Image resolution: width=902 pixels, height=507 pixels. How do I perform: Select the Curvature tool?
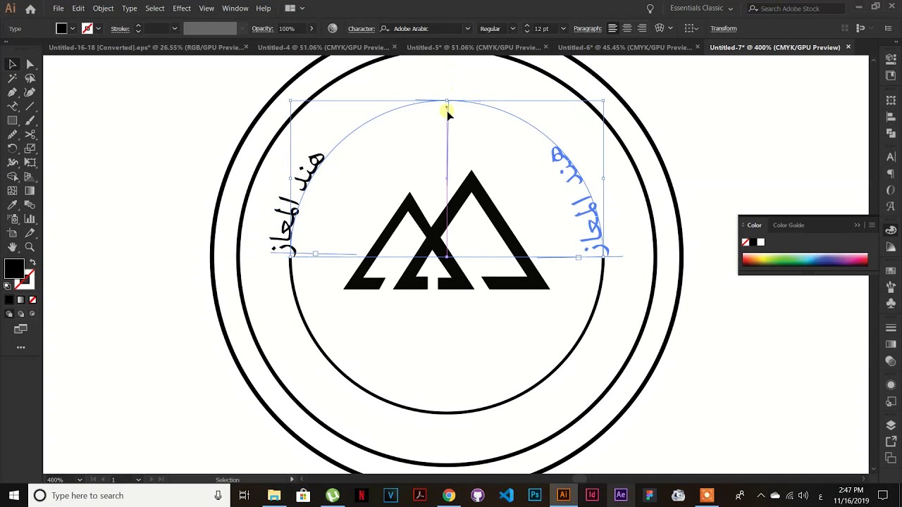30,92
